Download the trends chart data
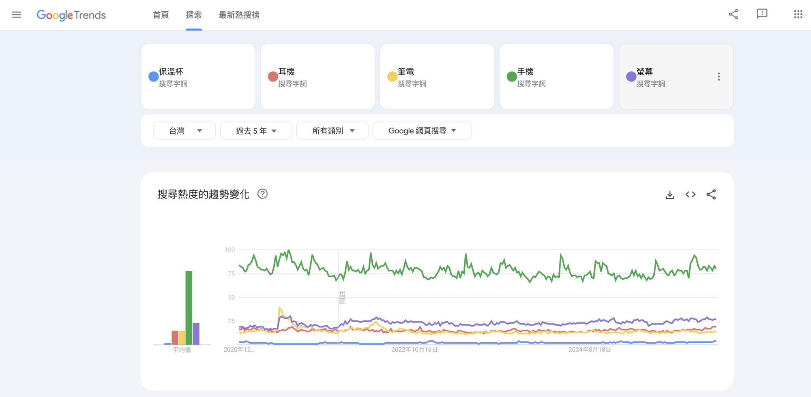811x397 pixels. click(x=669, y=194)
